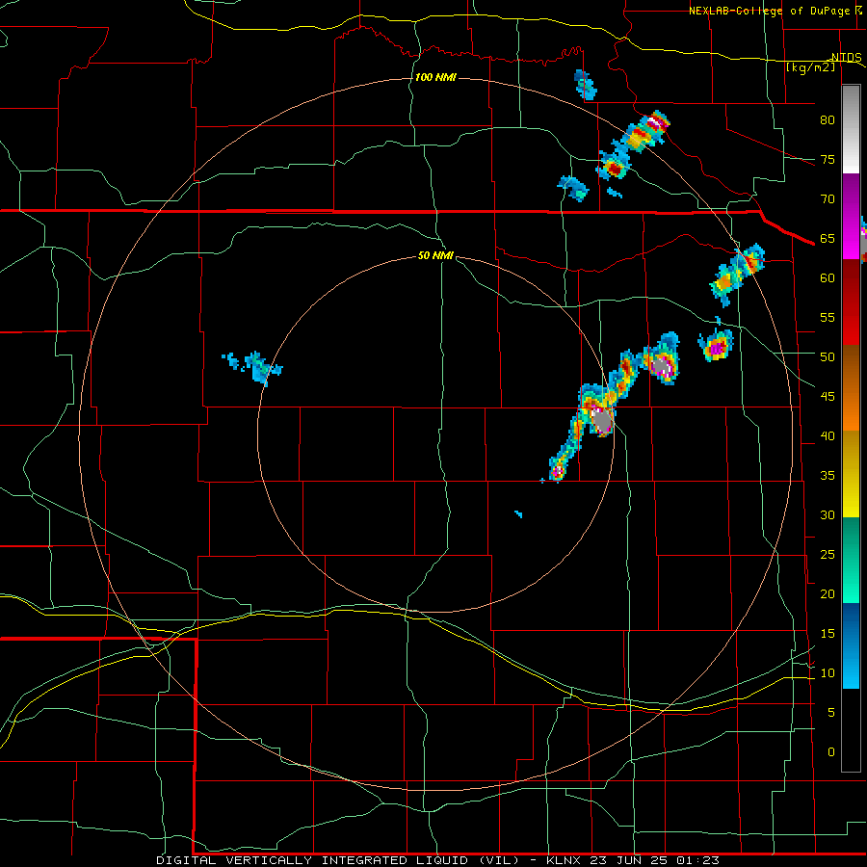Click the 40 value on the color scale
Image resolution: width=867 pixels, height=867 pixels.
coord(828,435)
